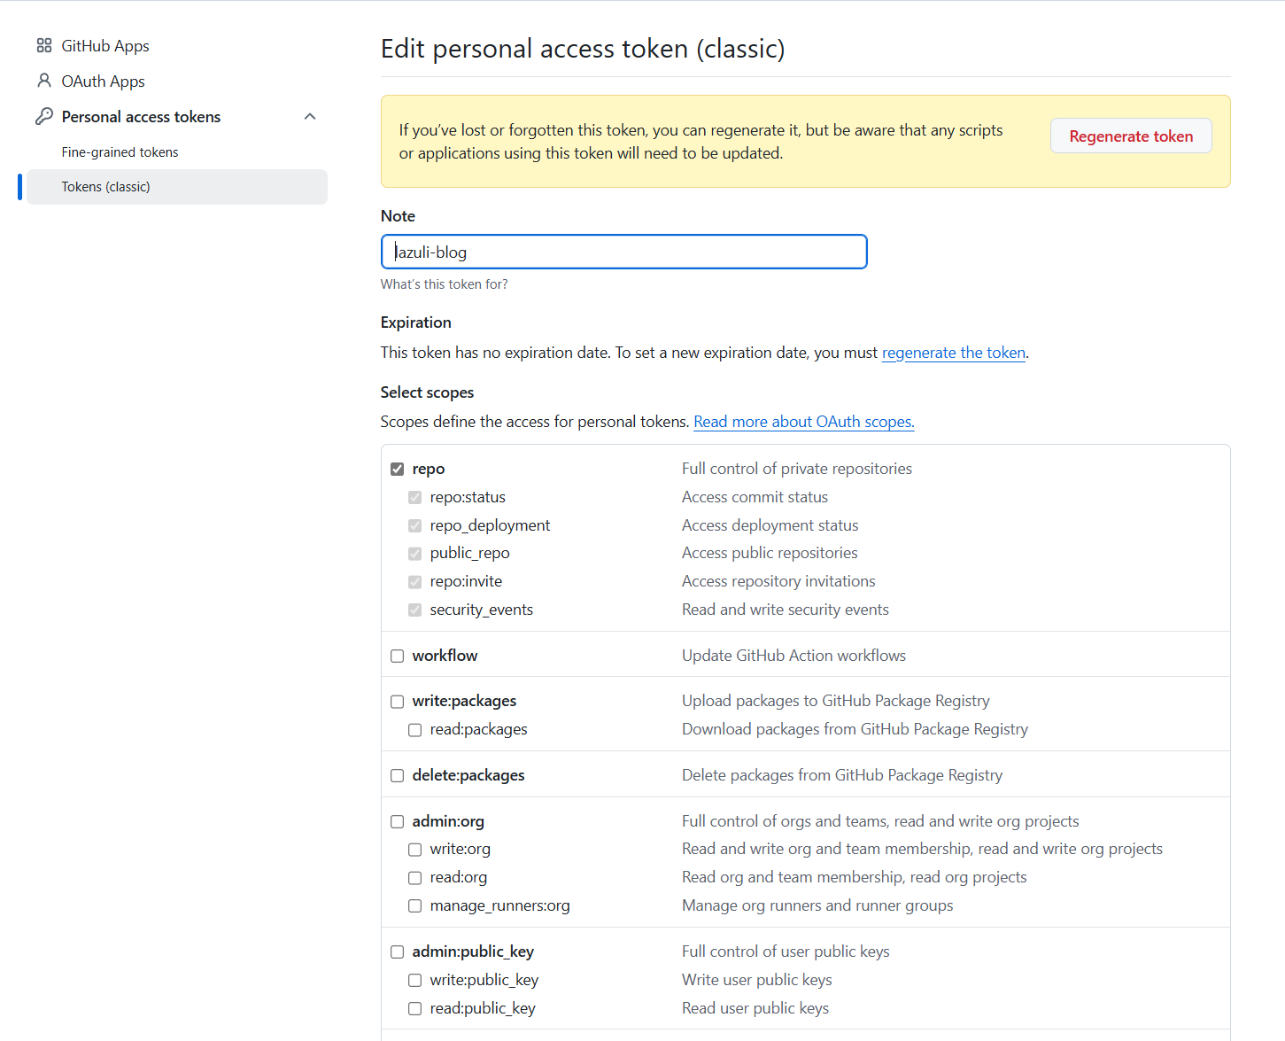
Task: Click the OAuth Apps person icon
Action: tap(44, 81)
